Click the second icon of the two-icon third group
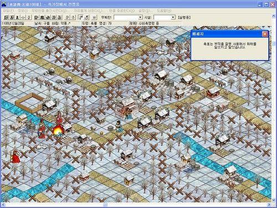The height and width of the screenshot is (208, 277). [x=73, y=17]
